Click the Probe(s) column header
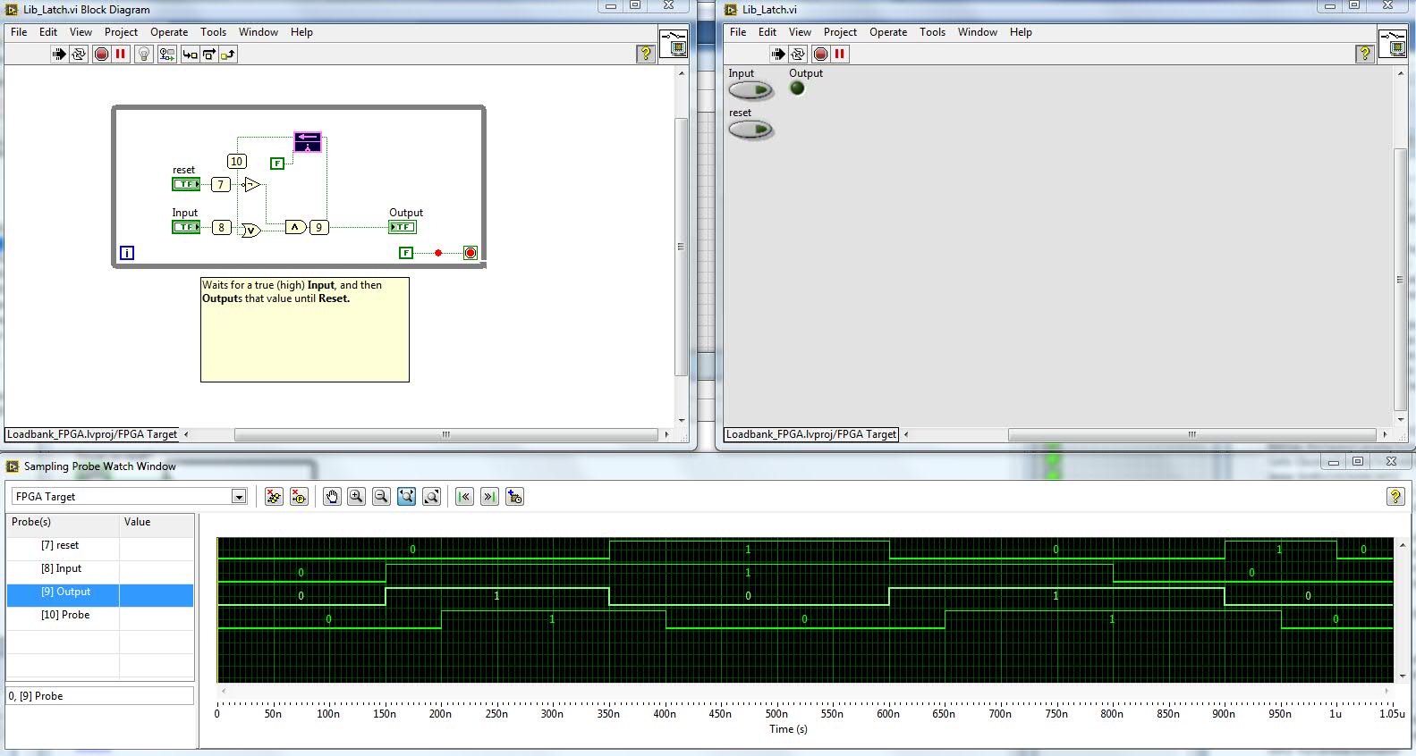This screenshot has width=1416, height=756. 63,522
